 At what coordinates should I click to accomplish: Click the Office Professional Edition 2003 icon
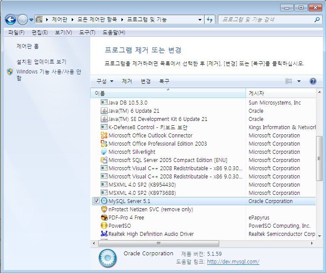click(x=104, y=143)
